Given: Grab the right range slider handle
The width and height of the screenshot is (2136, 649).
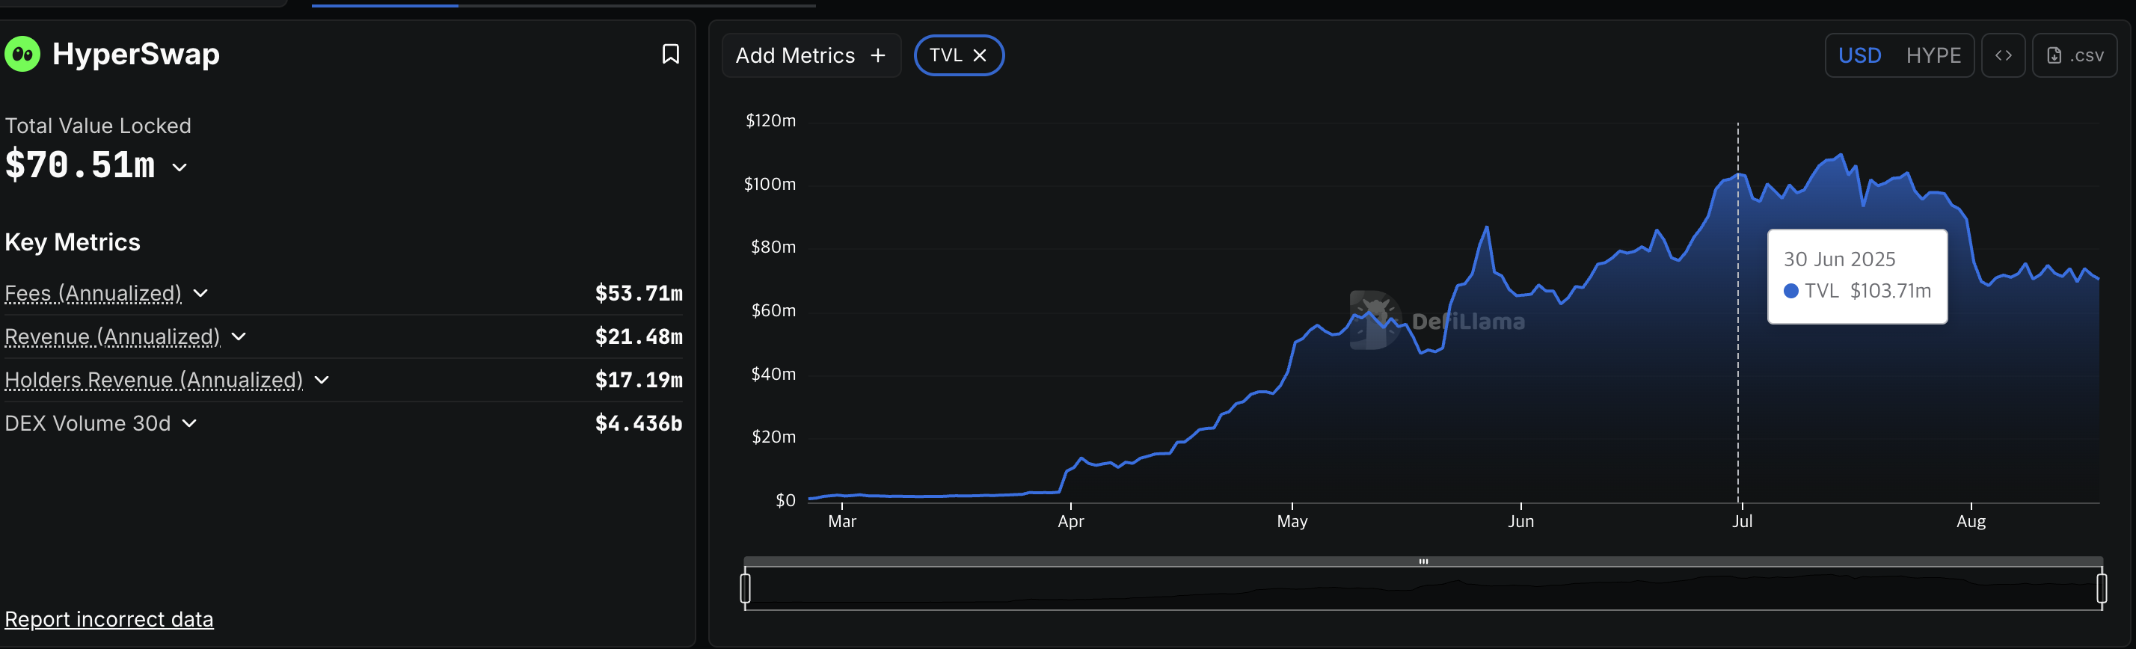Looking at the screenshot, I should [2102, 588].
